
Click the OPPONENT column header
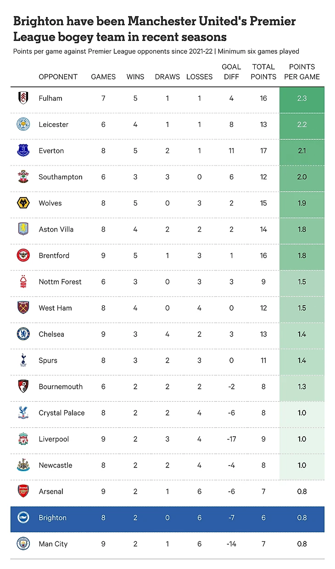pyautogui.click(x=58, y=77)
